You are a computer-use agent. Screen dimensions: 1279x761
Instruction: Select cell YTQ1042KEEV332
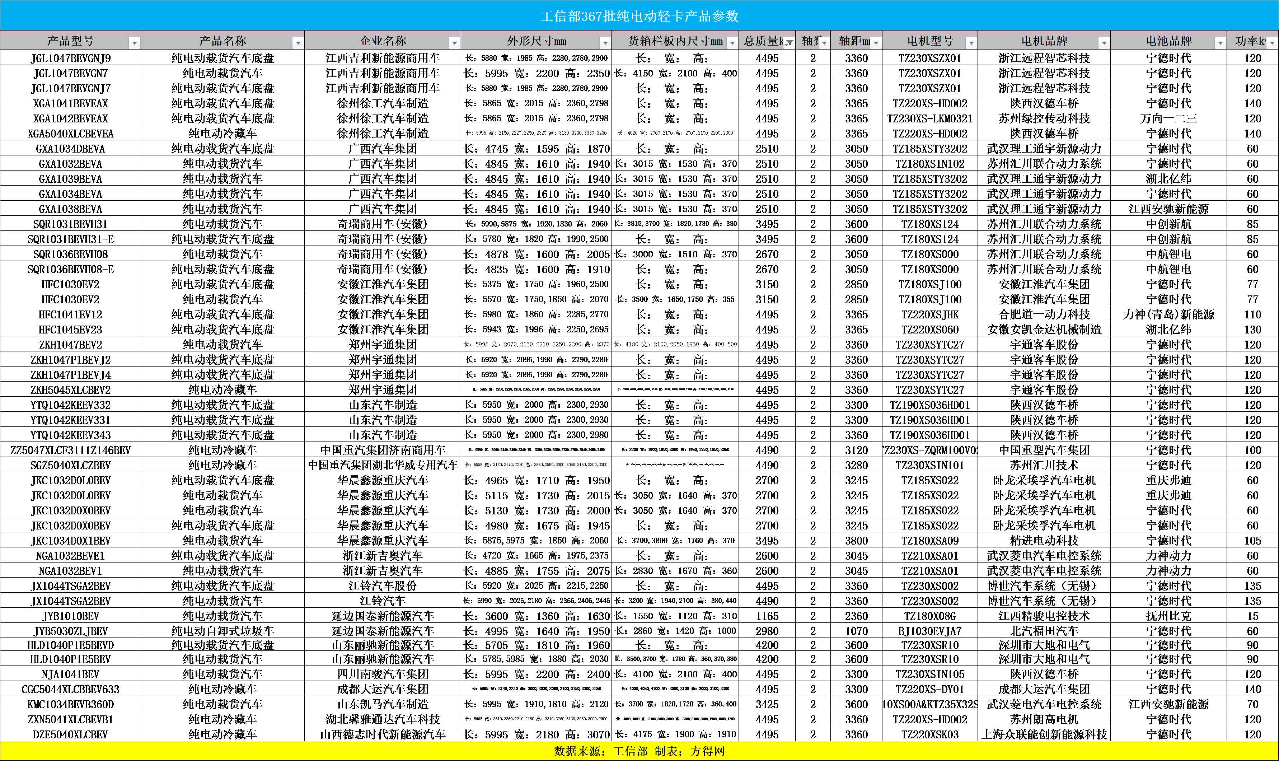pos(71,405)
